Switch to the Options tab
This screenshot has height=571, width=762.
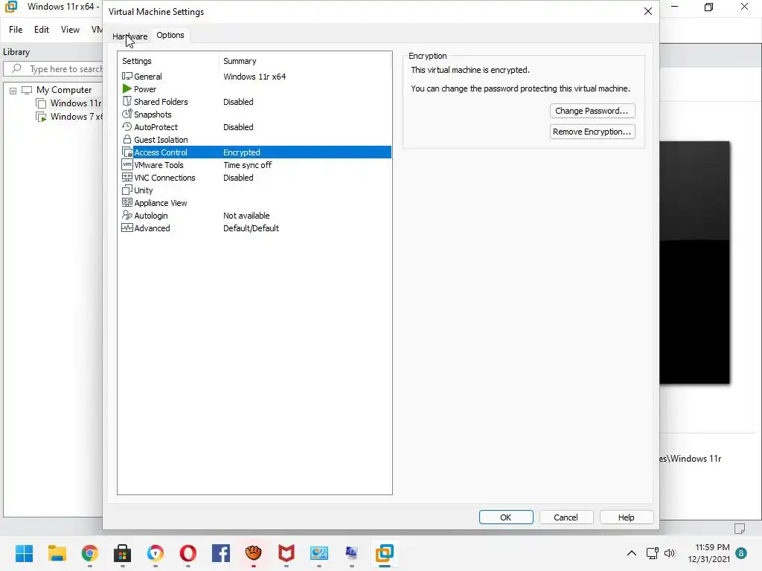(170, 35)
